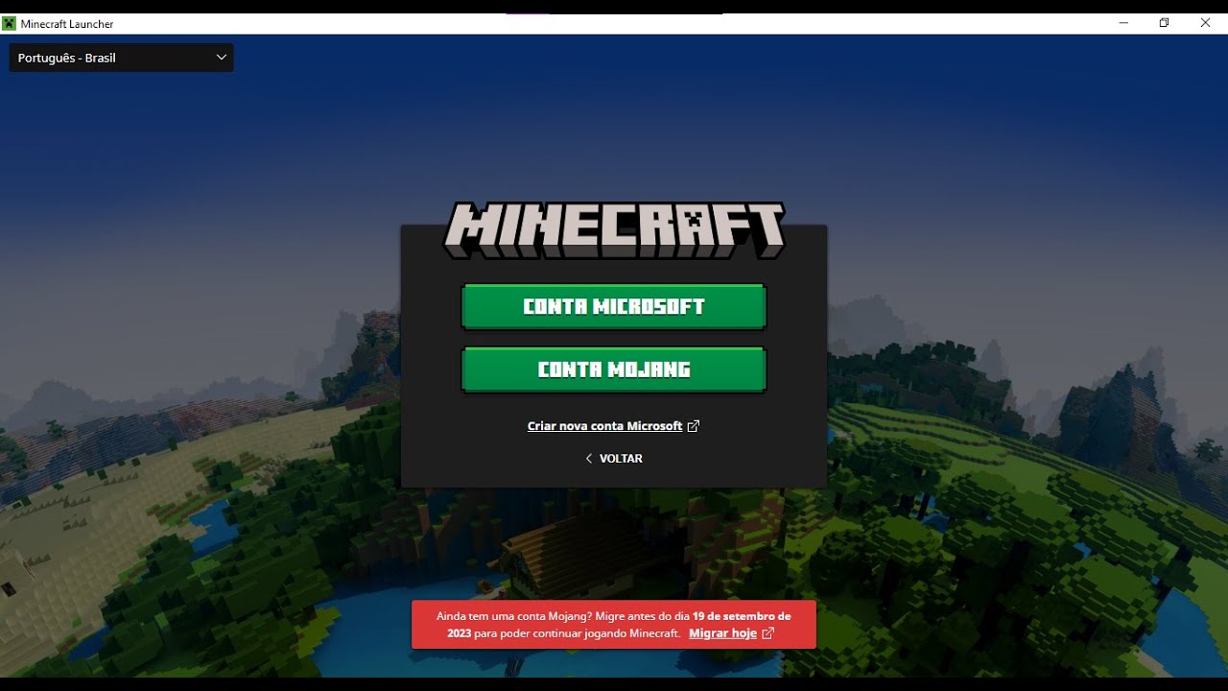Close the Minecraft Launcher window
Viewport: 1228px width, 691px height.
click(1205, 23)
